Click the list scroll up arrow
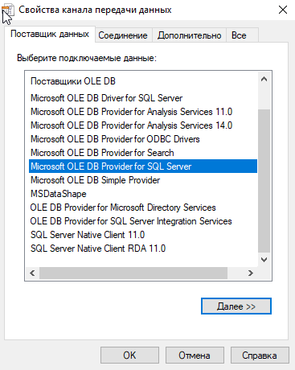The image size is (295, 370). pos(264,79)
